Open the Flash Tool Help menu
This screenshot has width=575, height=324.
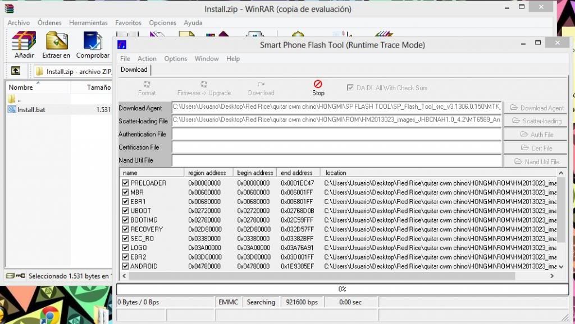[233, 58]
